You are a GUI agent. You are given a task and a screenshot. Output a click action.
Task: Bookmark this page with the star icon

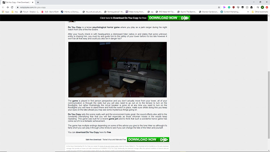[x=219, y=7]
